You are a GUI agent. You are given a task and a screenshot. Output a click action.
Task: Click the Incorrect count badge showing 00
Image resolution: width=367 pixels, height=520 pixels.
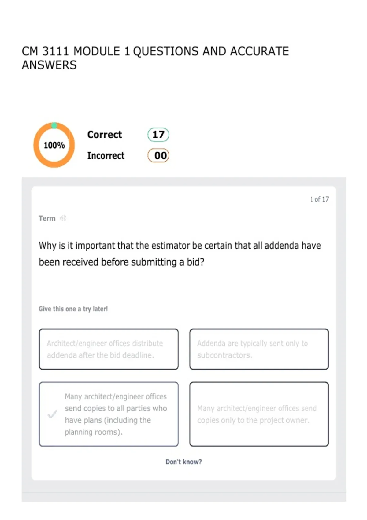[158, 155]
